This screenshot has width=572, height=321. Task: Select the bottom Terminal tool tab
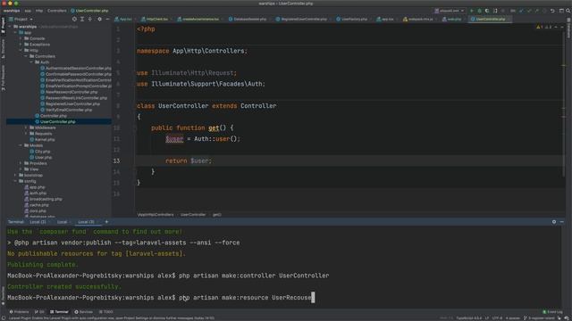(x=59, y=312)
